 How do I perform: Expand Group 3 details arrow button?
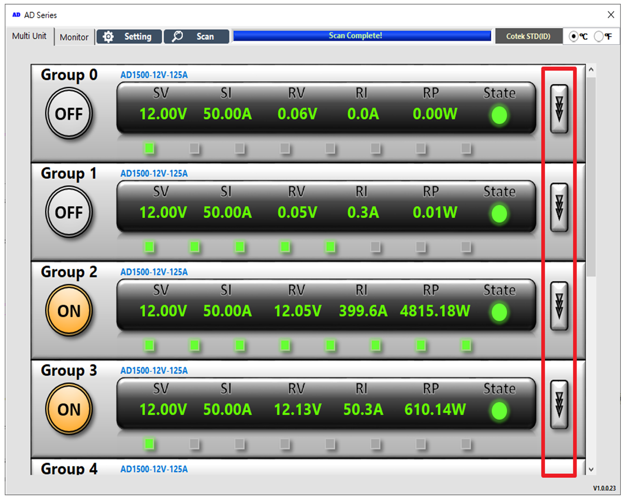[559, 405]
